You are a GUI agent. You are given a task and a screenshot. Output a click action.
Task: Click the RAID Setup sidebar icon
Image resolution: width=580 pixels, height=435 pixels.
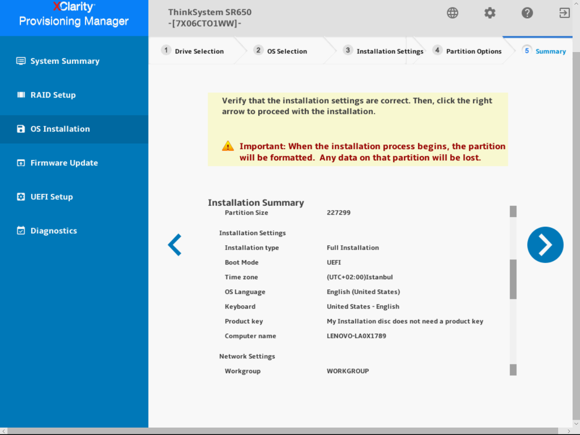[x=21, y=95]
